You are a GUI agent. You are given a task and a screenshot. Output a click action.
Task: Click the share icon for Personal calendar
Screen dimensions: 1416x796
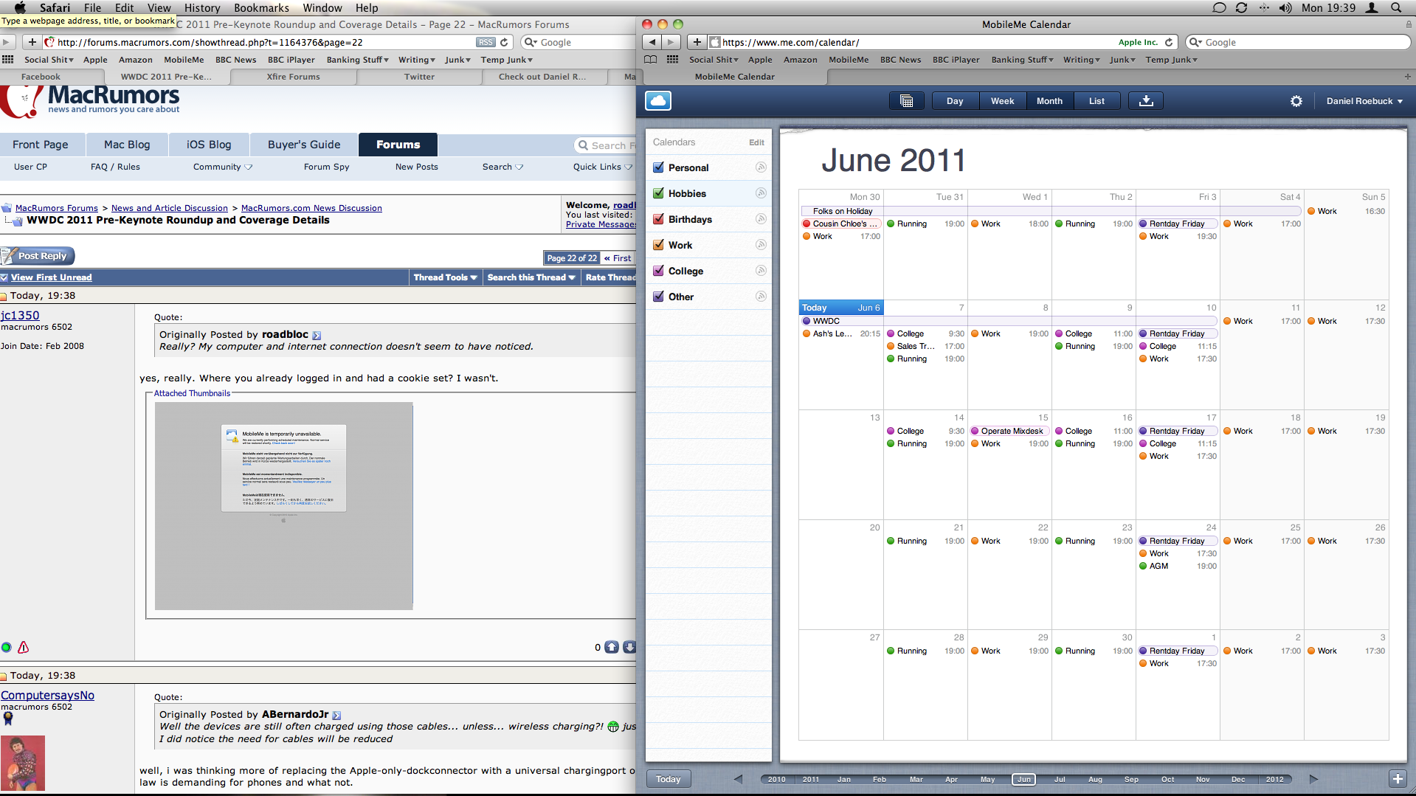tap(761, 167)
